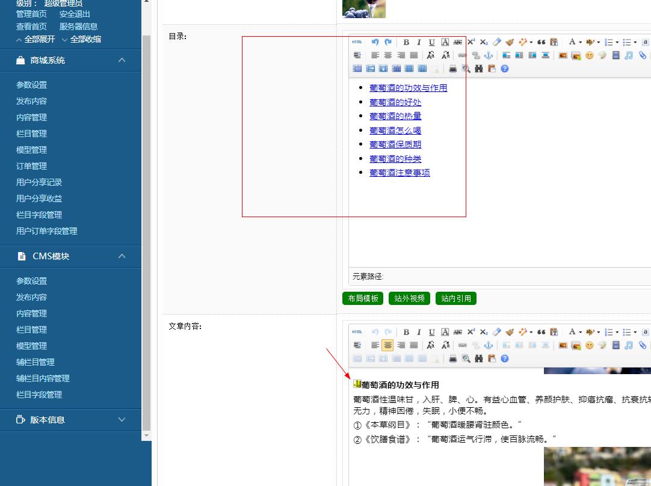
Task: Click the eraser clear-format icon in the 目录 editor
Action: coord(496,42)
